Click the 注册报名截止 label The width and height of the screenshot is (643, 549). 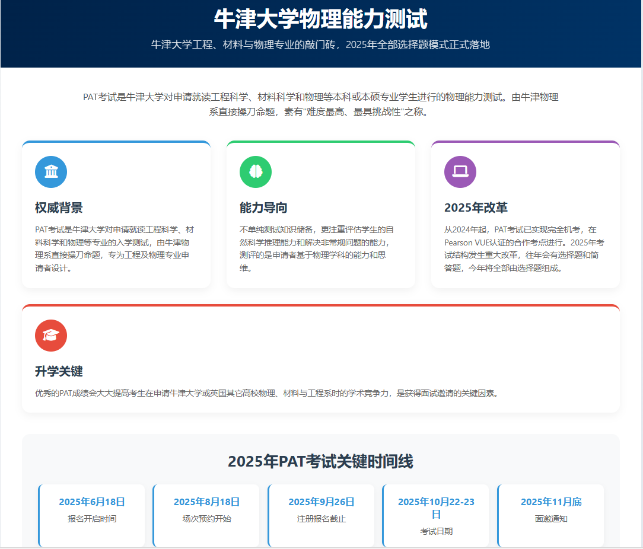pos(321,519)
